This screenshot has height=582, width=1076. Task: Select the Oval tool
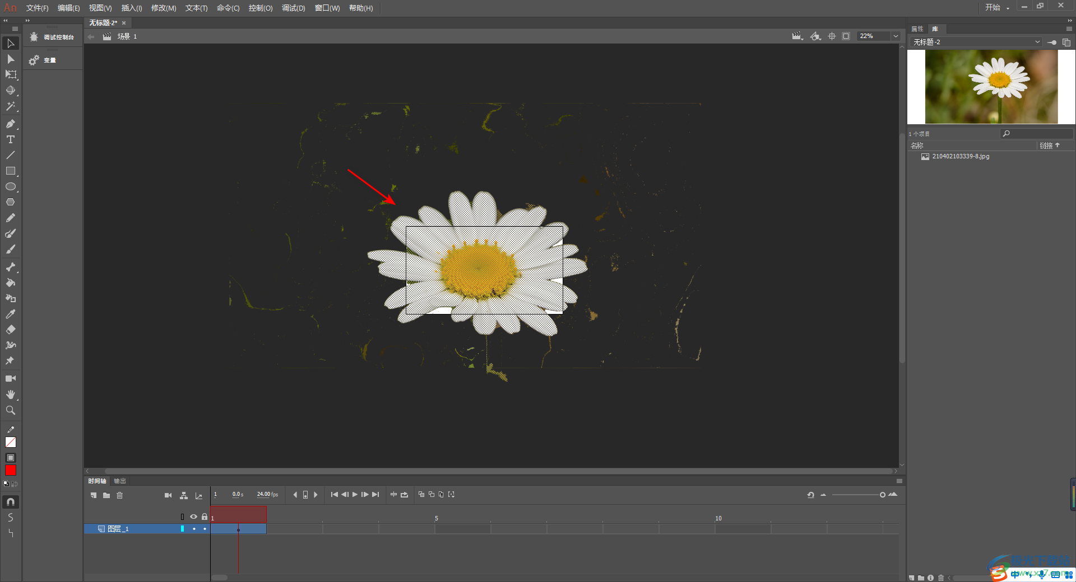point(11,186)
